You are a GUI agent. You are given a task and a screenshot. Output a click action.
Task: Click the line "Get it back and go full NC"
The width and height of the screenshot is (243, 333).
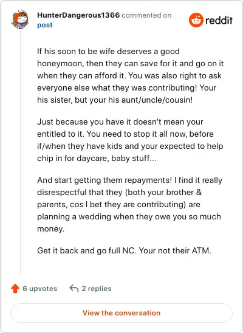pyautogui.click(x=124, y=250)
